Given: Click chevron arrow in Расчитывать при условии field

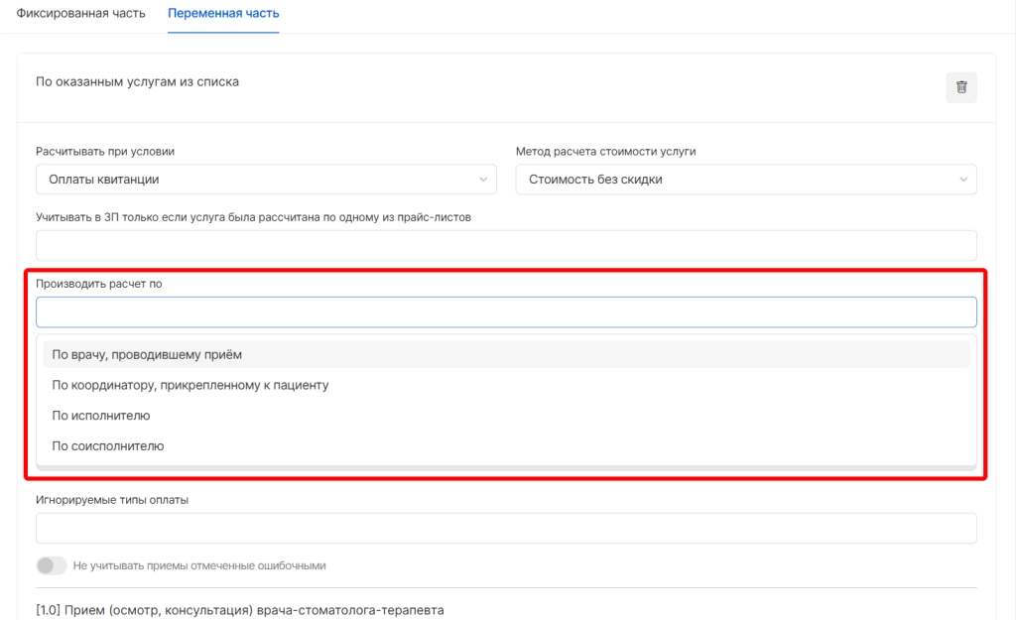Looking at the screenshot, I should tap(483, 180).
